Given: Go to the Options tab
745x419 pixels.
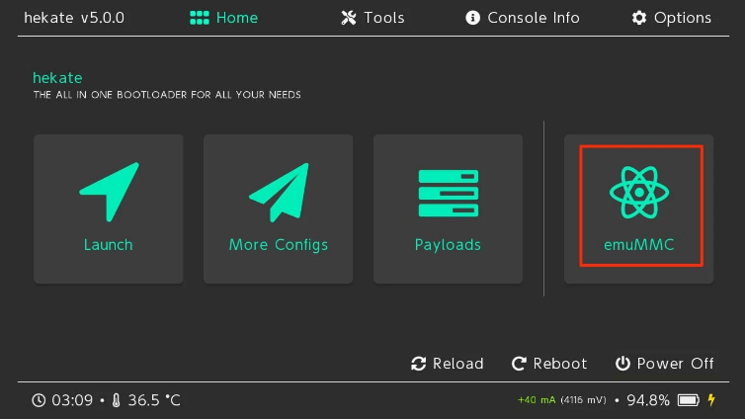Looking at the screenshot, I should click(x=671, y=18).
